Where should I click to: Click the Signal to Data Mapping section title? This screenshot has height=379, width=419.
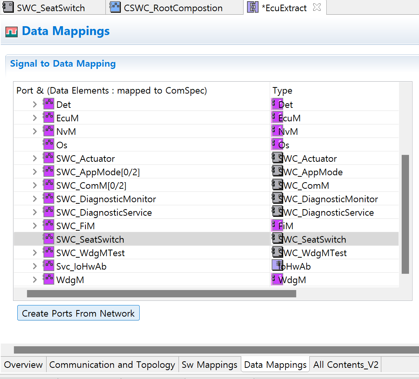point(63,64)
